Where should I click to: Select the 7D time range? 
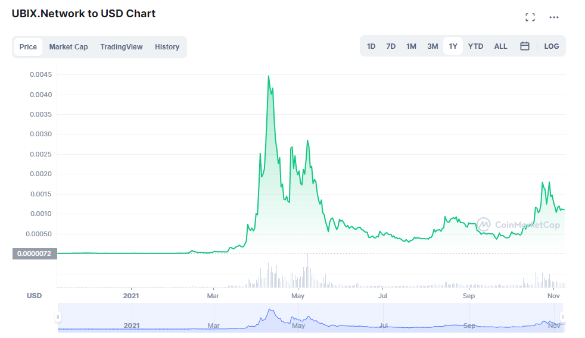coord(391,46)
